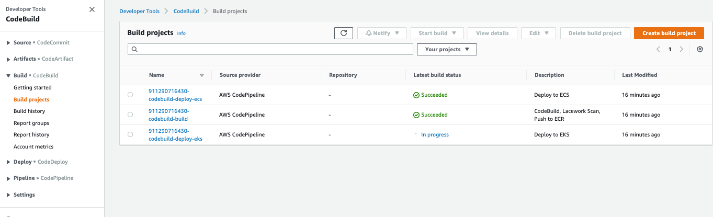This screenshot has height=217, width=713.
Task: Select radio for codebuild-build project
Action: tap(130, 115)
